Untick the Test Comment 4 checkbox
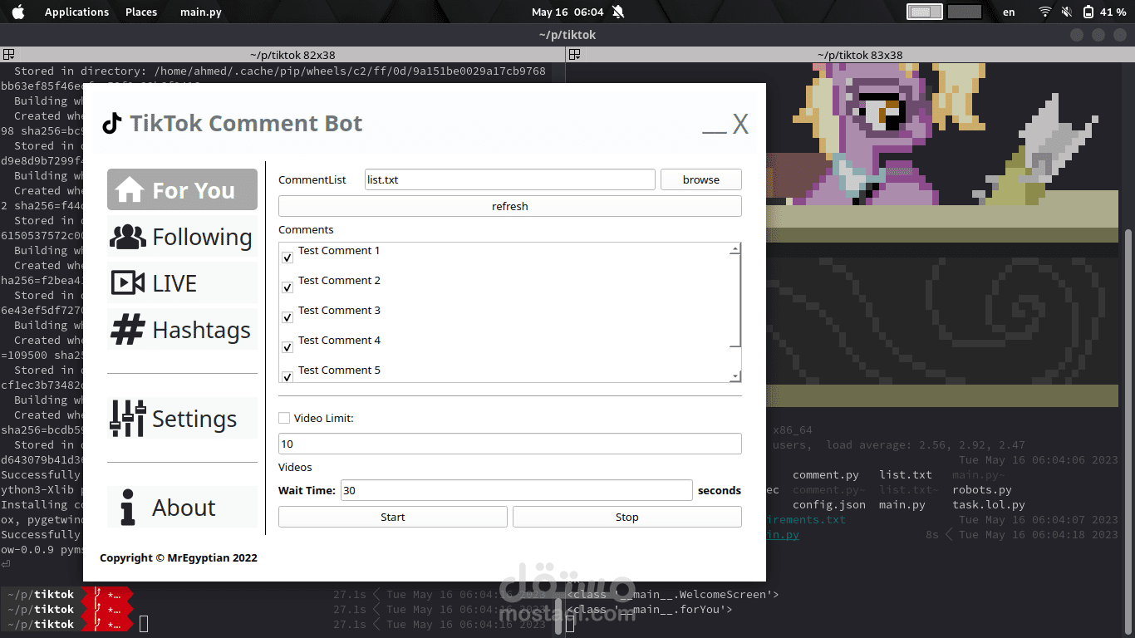The width and height of the screenshot is (1135, 638). pyautogui.click(x=287, y=347)
